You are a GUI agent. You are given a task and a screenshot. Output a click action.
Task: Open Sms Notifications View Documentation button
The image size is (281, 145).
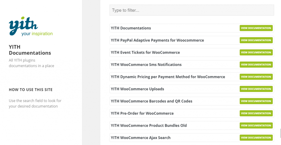(x=256, y=65)
